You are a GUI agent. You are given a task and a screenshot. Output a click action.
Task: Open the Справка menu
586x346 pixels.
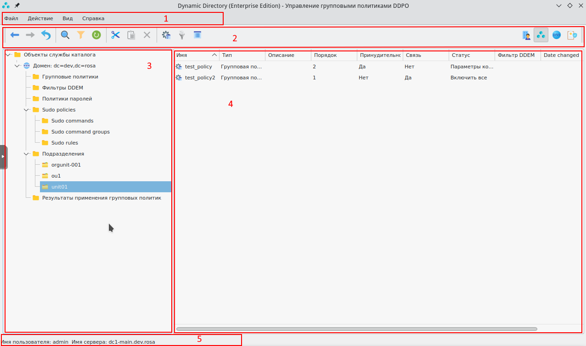pyautogui.click(x=93, y=18)
